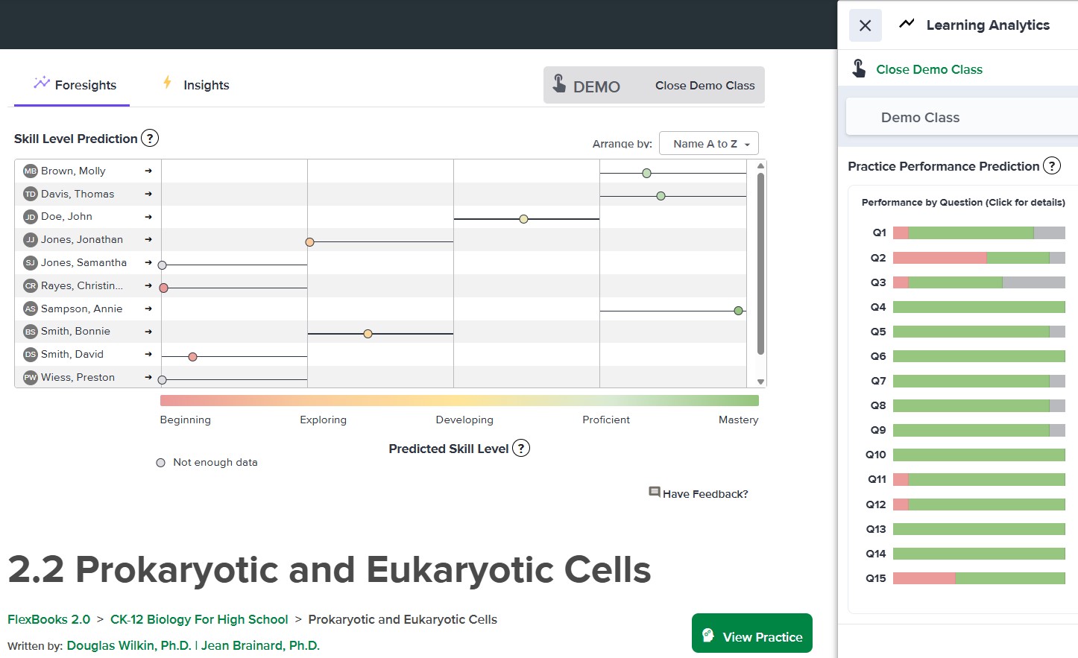Open Q5 performance bar details
The width and height of the screenshot is (1078, 658).
(979, 332)
